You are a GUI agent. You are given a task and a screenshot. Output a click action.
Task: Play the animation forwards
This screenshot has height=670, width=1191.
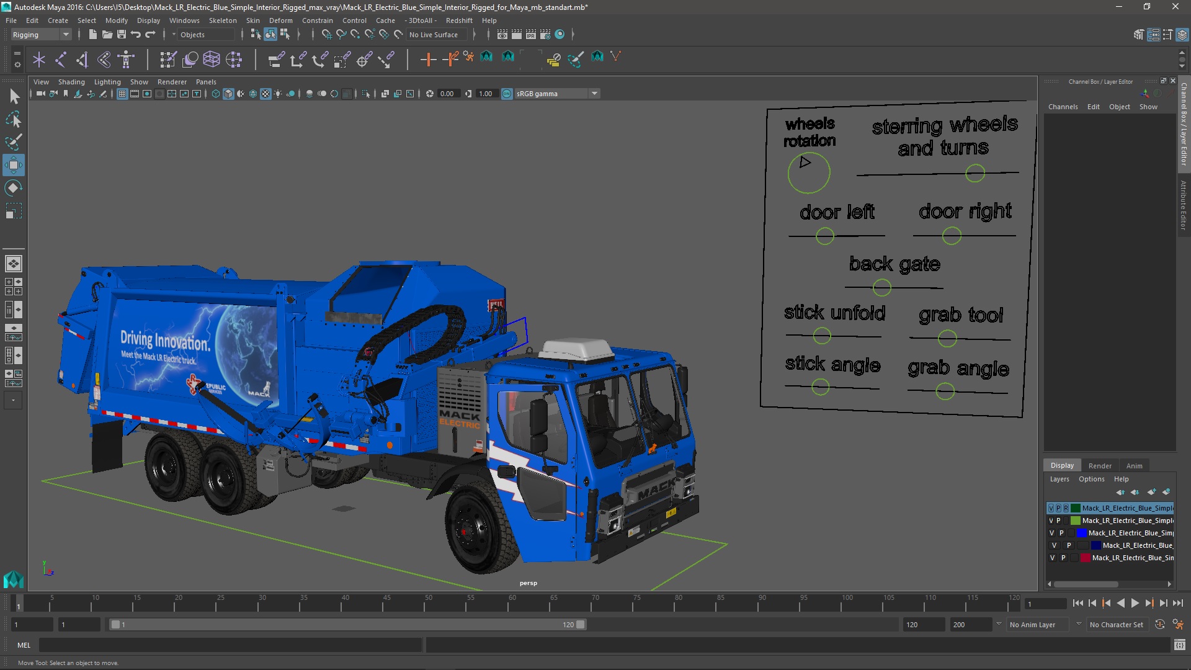[1135, 603]
